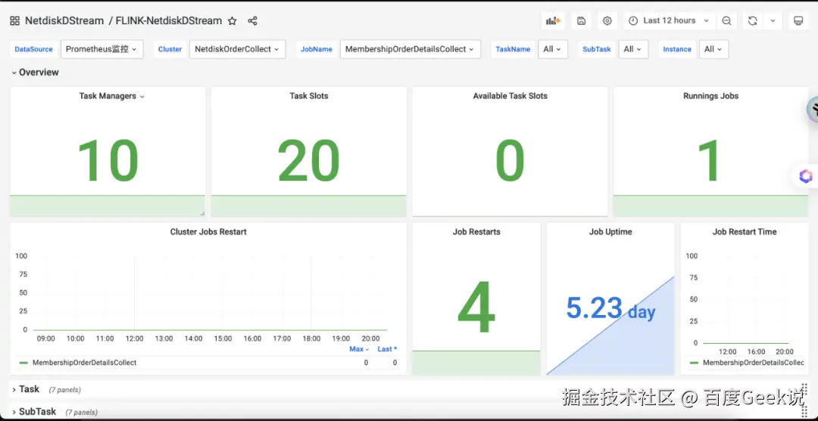Open the dashboards grid icon

click(x=14, y=21)
